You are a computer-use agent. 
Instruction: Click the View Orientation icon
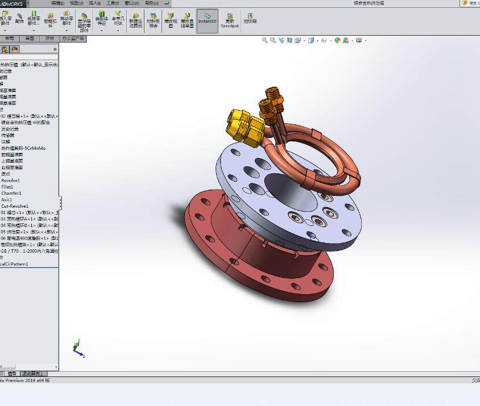pyautogui.click(x=297, y=40)
